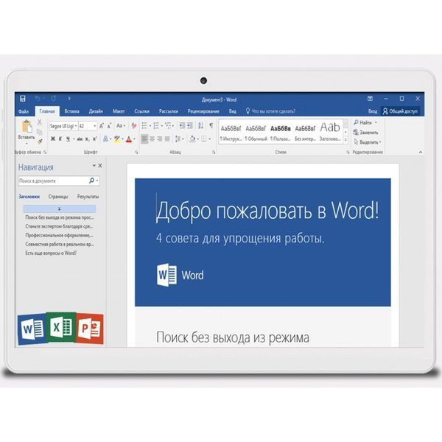The image size is (442, 442).
Task: Open the navigation search options dropdown
Action: pos(97,180)
